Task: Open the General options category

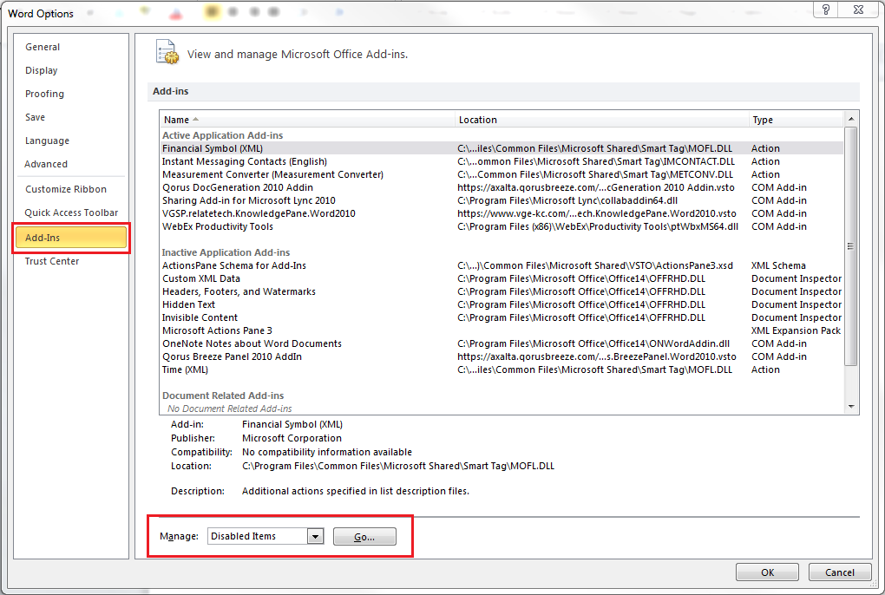Action: click(43, 47)
